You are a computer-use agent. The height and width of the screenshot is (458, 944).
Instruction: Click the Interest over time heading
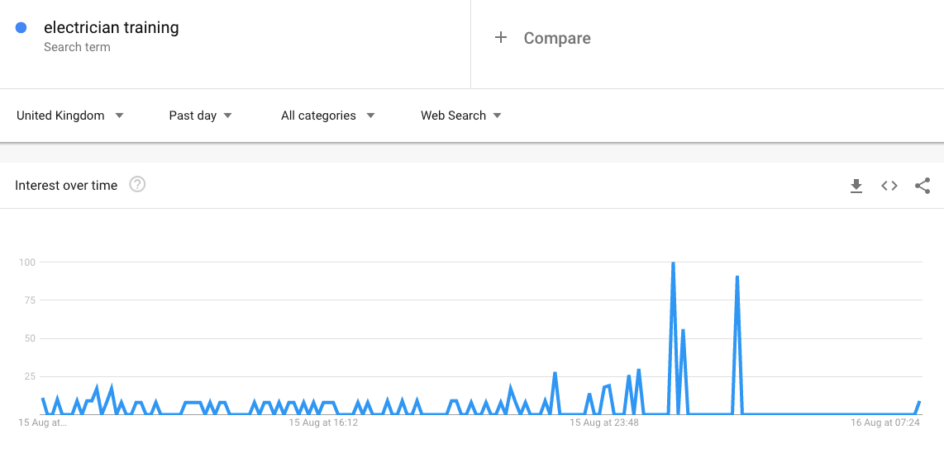pos(66,185)
